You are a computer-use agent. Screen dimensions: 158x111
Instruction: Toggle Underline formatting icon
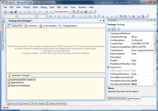pyautogui.click(x=59, y=16)
